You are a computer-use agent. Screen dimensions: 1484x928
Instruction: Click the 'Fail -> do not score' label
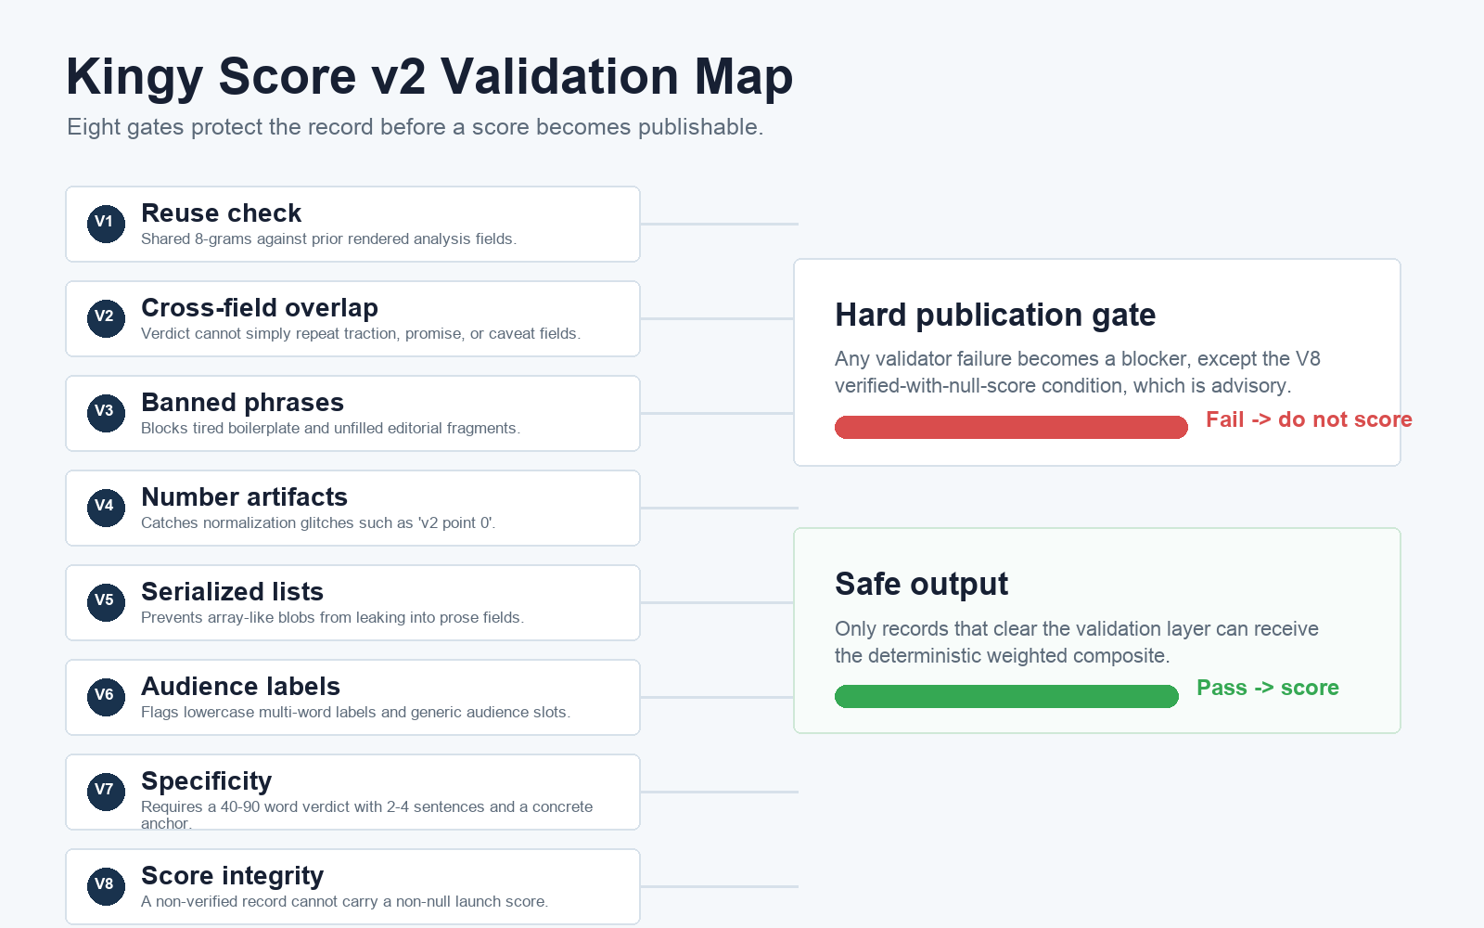[1309, 419]
